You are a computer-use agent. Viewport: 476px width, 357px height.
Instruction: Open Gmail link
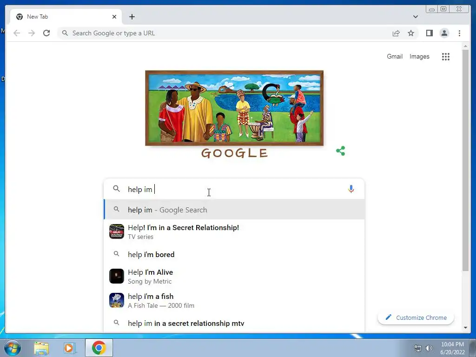pyautogui.click(x=394, y=56)
